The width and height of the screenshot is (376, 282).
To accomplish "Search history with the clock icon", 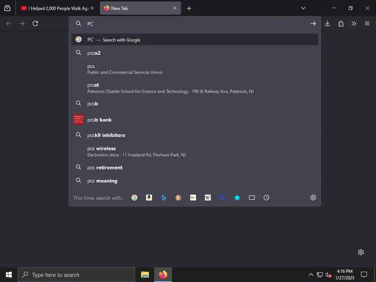I will (267, 198).
